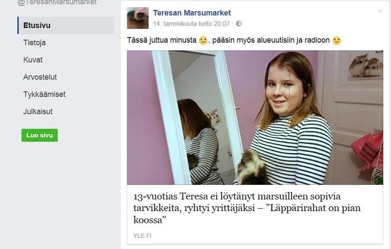Open the Tykkäämiset page section
The image size is (391, 249).
[44, 94]
